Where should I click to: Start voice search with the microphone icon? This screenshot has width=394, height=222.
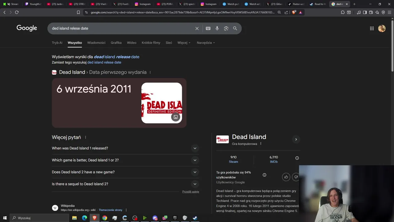click(x=217, y=28)
